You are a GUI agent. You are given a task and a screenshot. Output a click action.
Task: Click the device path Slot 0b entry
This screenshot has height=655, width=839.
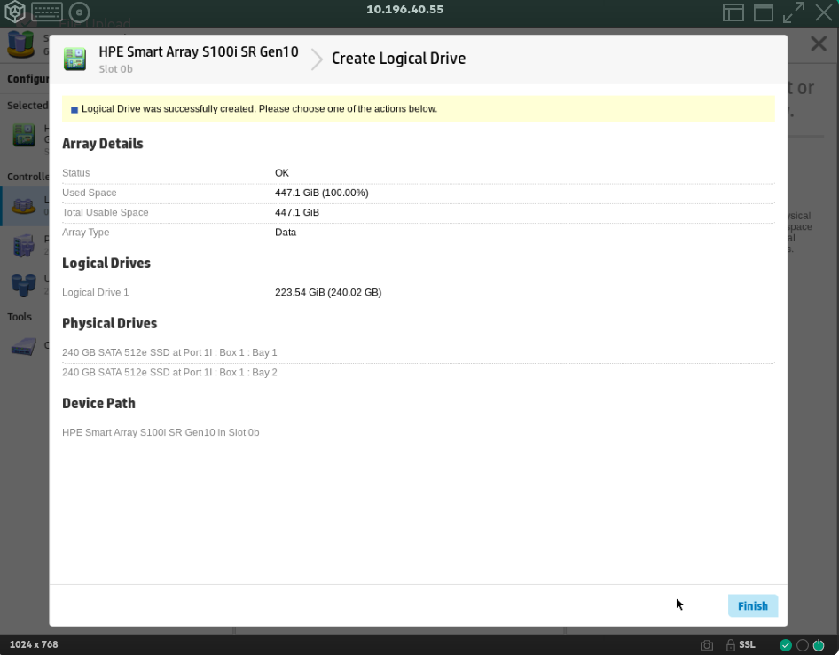point(161,432)
